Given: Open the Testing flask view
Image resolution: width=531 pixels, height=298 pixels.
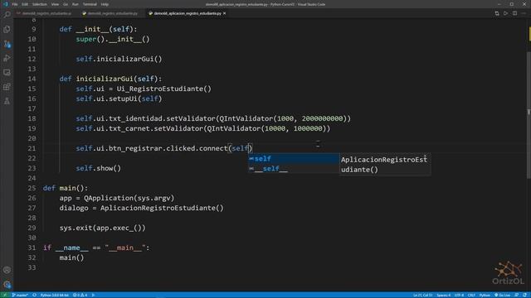Looking at the screenshot, I should [x=7, y=101].
